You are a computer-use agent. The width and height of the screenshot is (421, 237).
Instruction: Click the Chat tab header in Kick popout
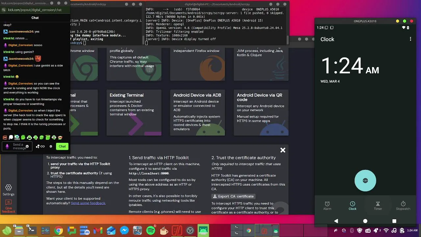(35, 18)
